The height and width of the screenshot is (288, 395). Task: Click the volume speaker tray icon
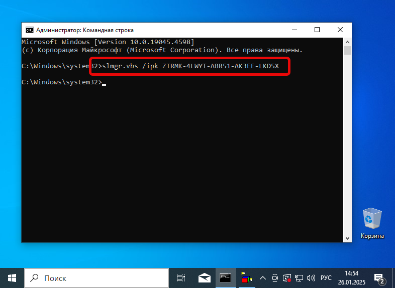pyautogui.click(x=311, y=277)
